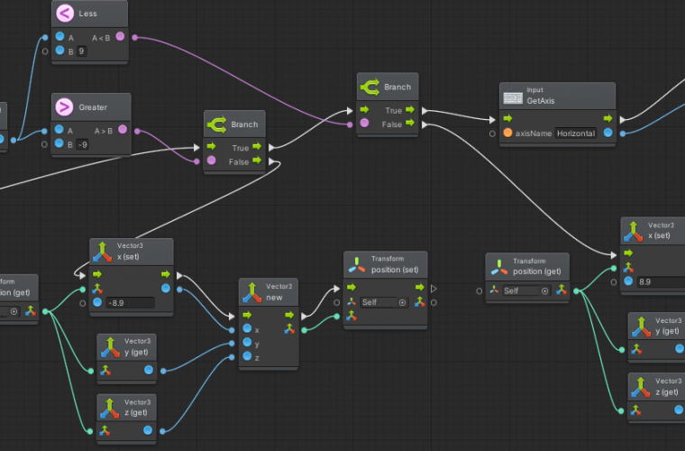This screenshot has width=685, height=451.
Task: Click the icon of Transform position (get) with Self field
Action: pos(499,266)
